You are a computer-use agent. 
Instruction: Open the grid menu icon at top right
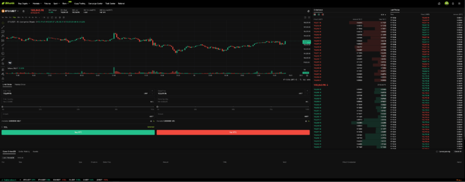pos(460,4)
